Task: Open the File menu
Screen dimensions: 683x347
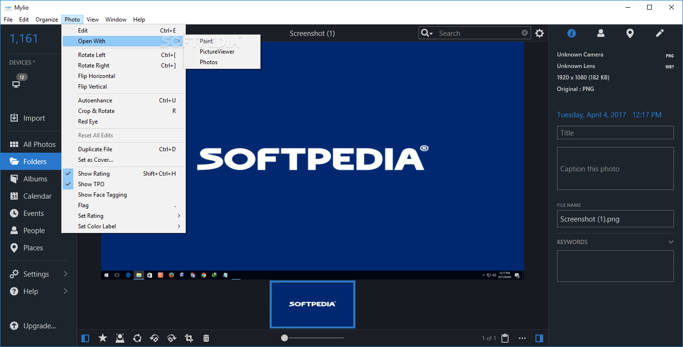Action: [x=8, y=20]
